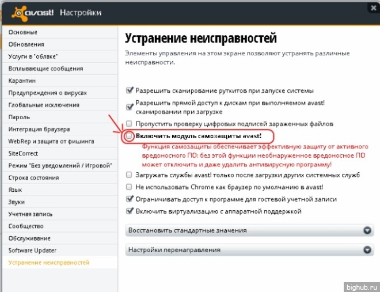Select Глобальные исключения in the sidebar
The height and width of the screenshot is (292, 380).
pyautogui.click(x=44, y=105)
